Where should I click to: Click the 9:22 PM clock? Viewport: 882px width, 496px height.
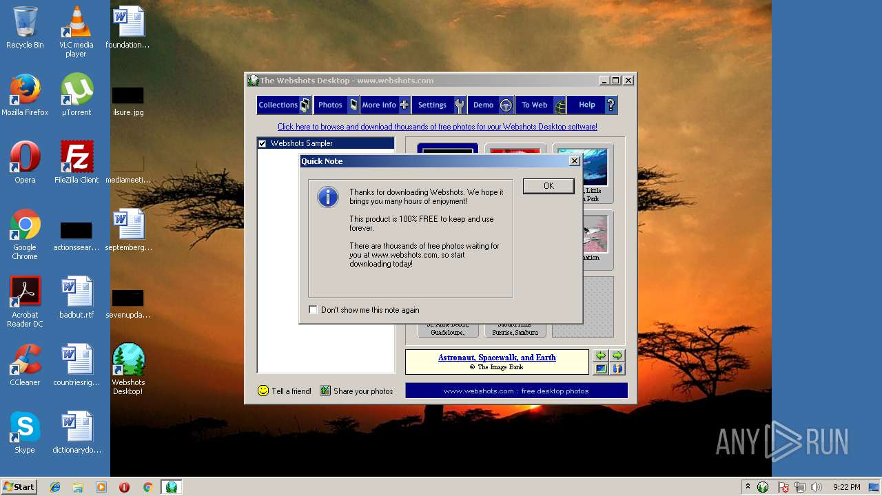[846, 487]
